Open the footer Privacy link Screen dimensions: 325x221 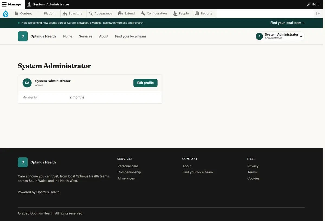253,166
